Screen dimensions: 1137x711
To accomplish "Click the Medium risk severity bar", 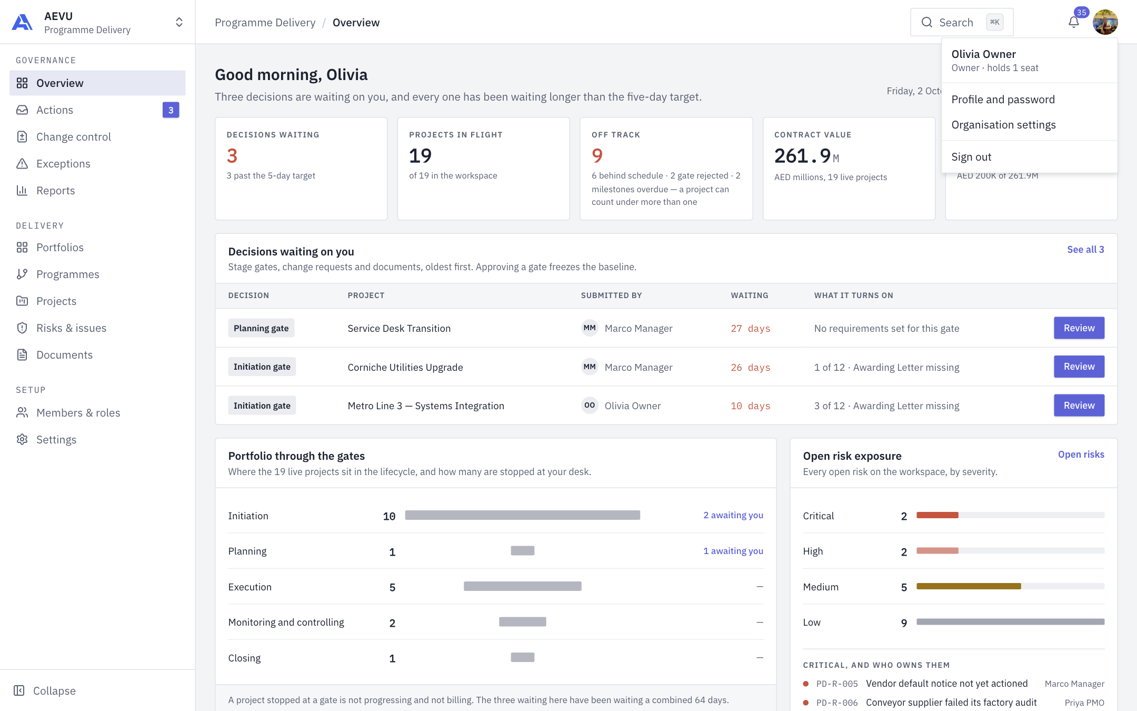I will 1010,586.
